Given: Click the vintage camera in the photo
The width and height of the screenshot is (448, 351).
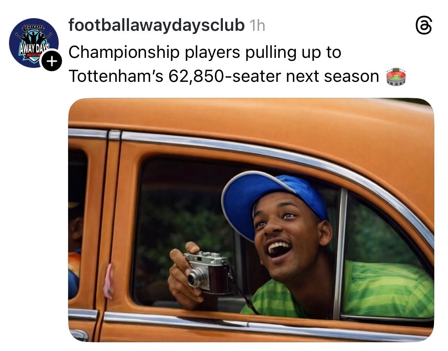Looking at the screenshot, I should point(208,273).
